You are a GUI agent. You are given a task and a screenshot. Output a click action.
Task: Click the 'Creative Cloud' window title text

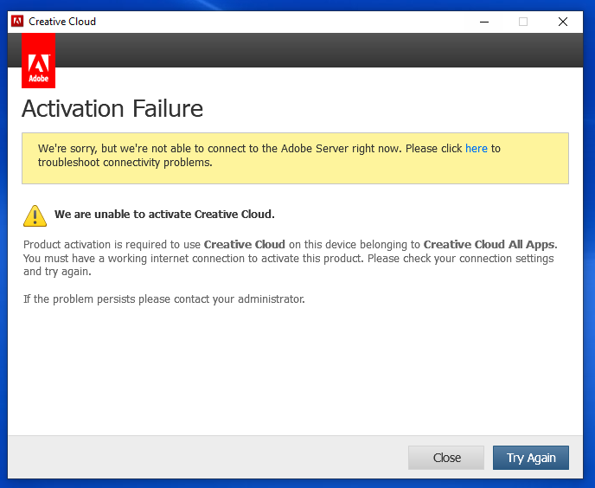[62, 22]
